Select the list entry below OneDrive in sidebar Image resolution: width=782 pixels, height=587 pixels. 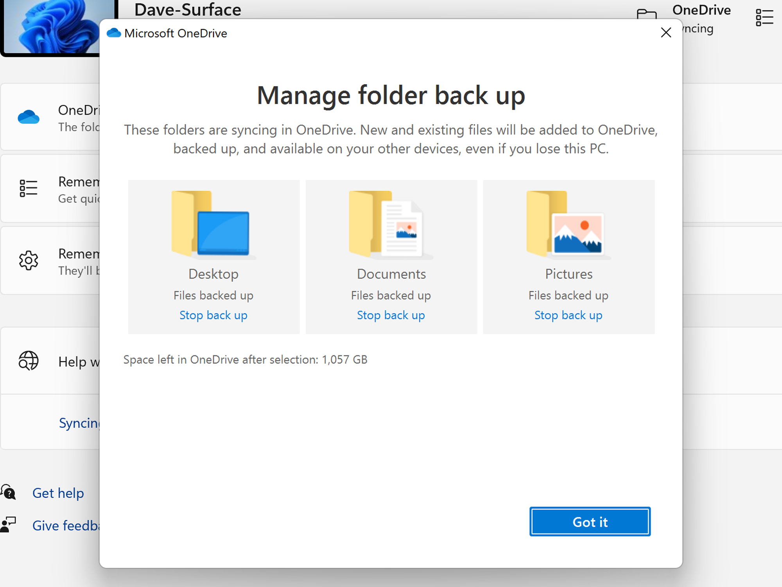(51, 188)
